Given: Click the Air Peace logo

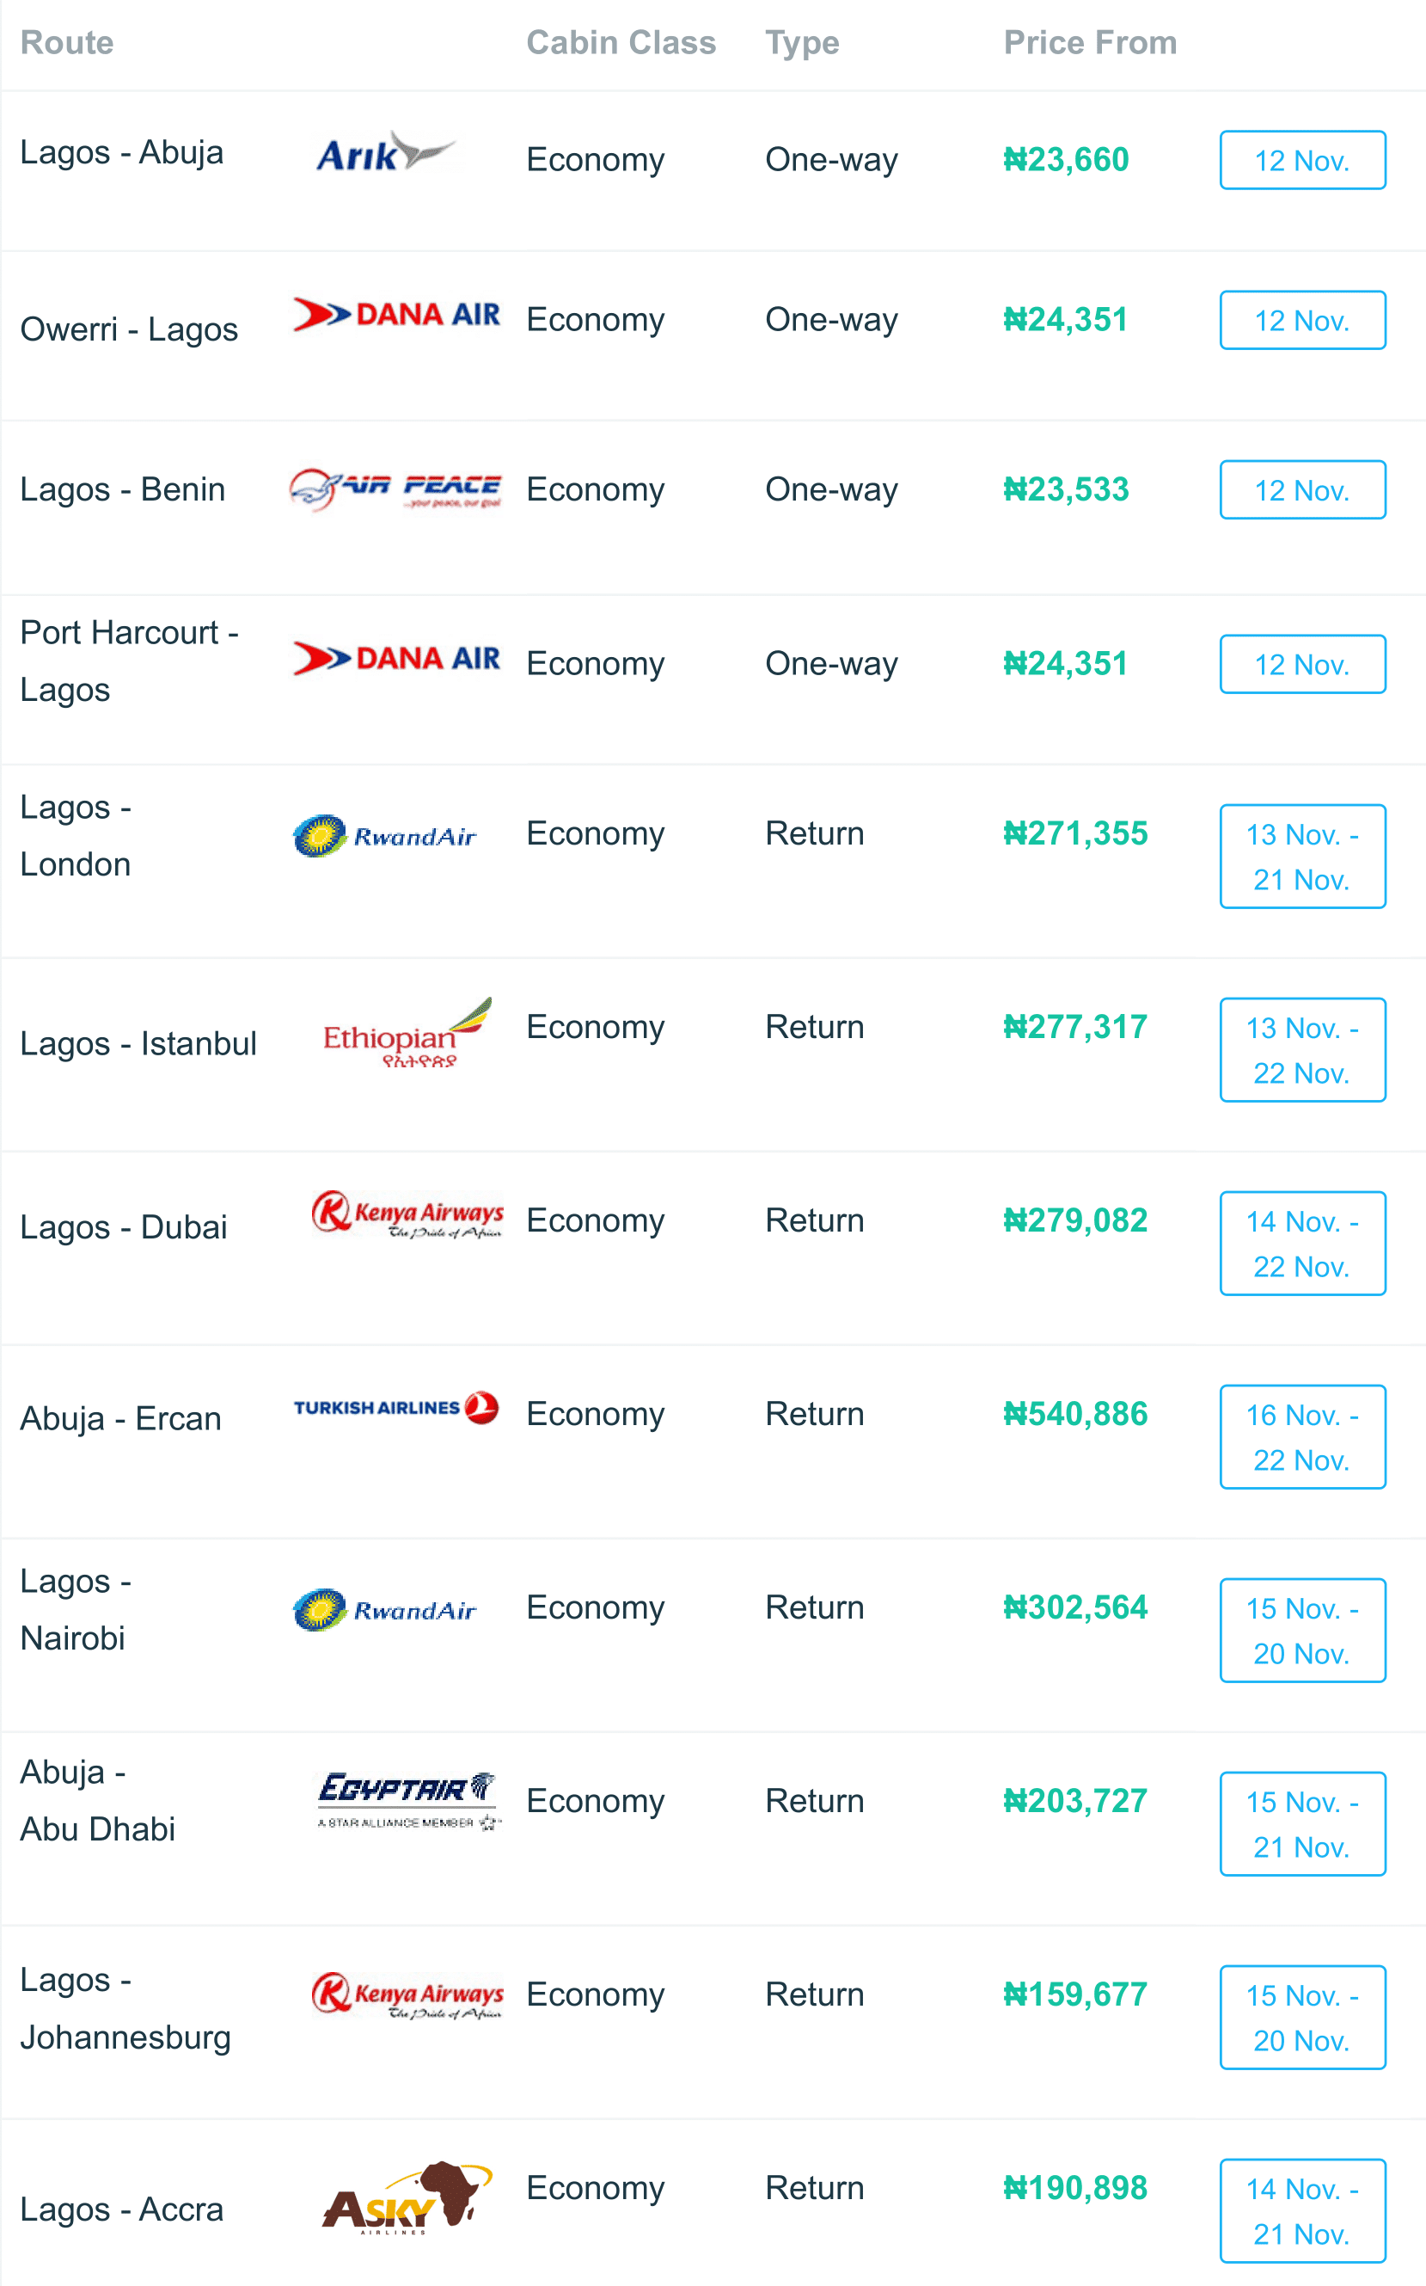Looking at the screenshot, I should pos(396,489).
